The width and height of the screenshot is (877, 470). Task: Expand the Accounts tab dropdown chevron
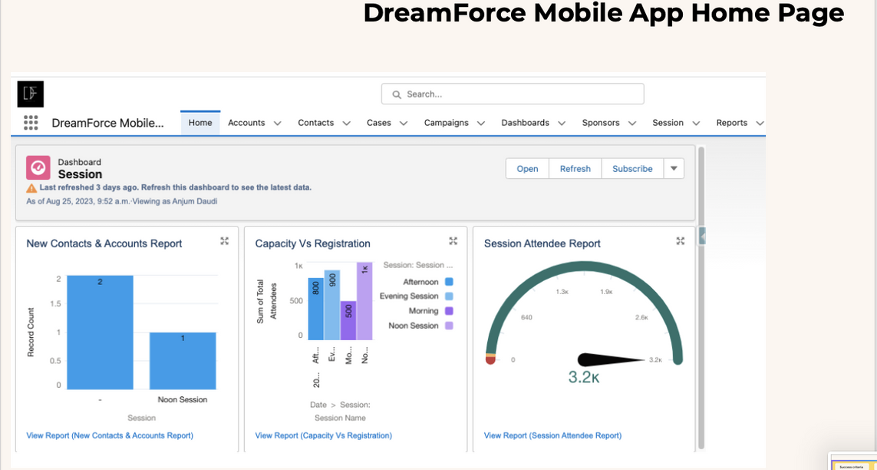[278, 123]
